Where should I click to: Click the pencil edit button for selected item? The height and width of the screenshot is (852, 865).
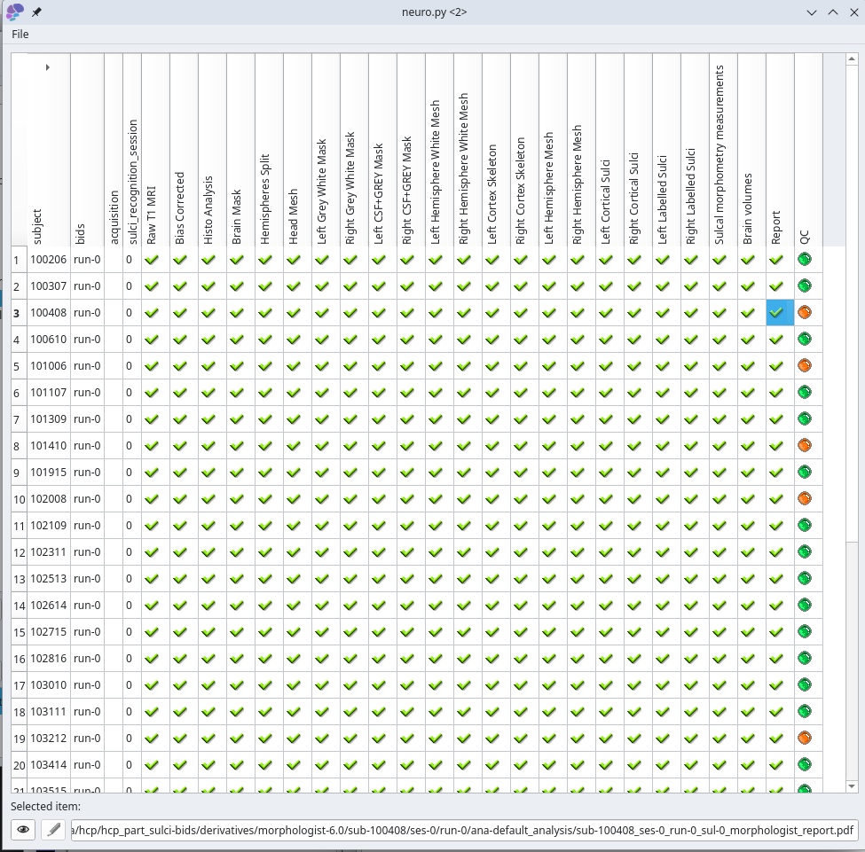coord(53,829)
